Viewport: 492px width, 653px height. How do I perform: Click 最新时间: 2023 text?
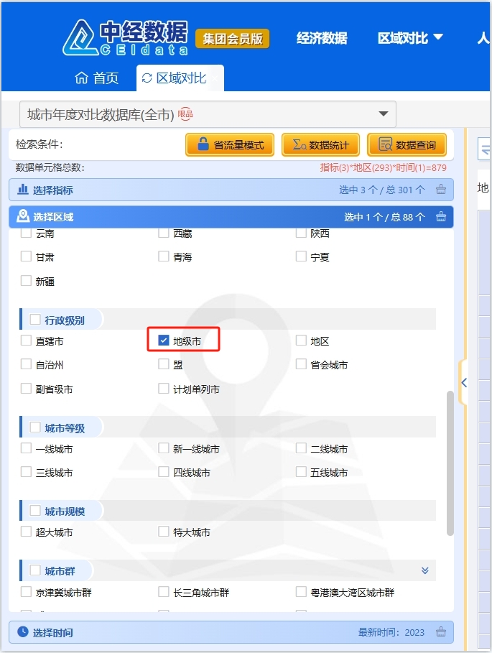coord(391,632)
